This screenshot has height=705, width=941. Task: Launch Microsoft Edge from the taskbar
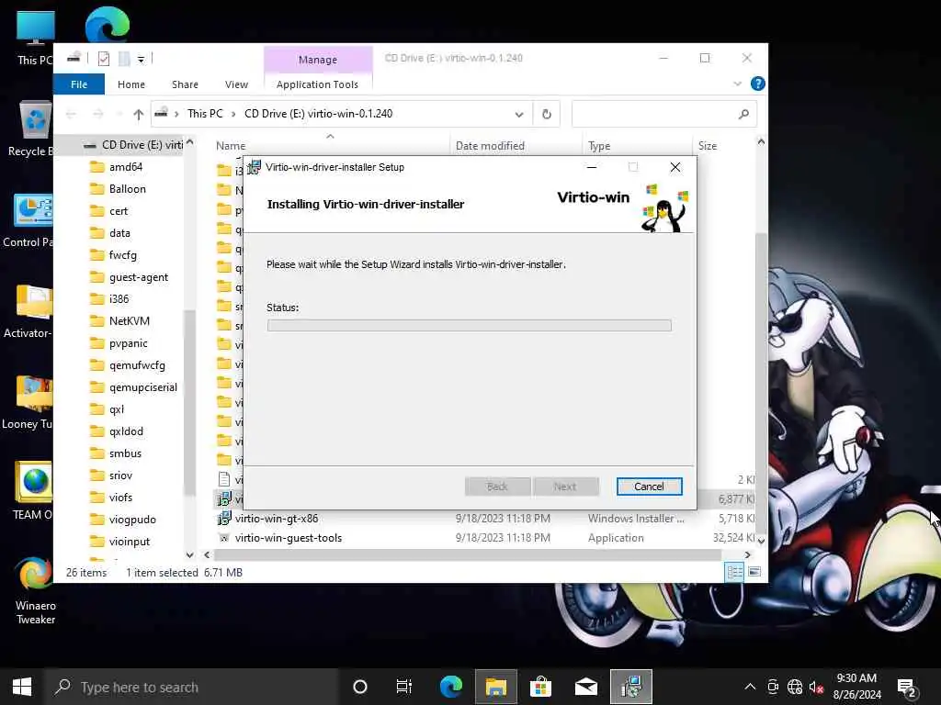click(450, 687)
